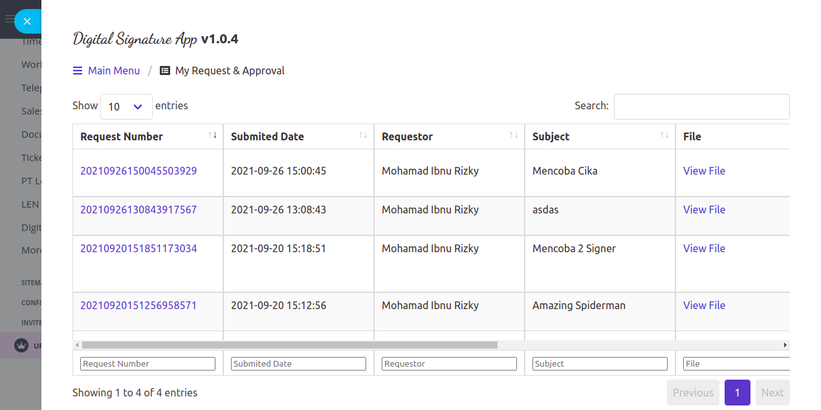Sort by Requestor column arrows
The height and width of the screenshot is (410, 821).
(x=514, y=135)
